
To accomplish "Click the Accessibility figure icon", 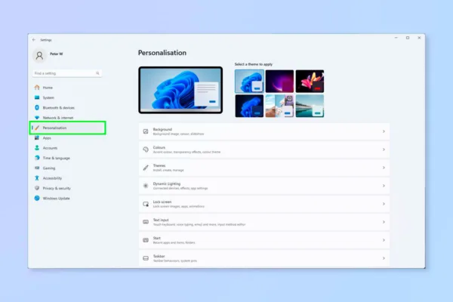I will point(37,178).
